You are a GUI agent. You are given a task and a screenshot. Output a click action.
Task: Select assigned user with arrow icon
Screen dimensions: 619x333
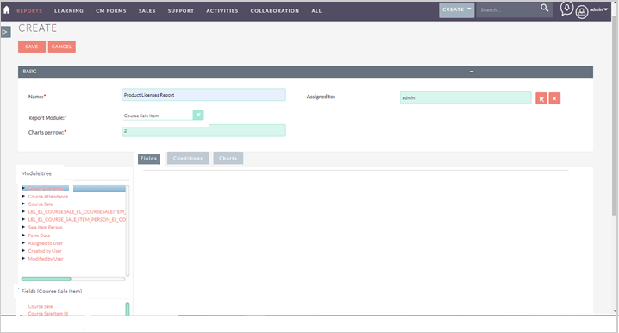[541, 98]
